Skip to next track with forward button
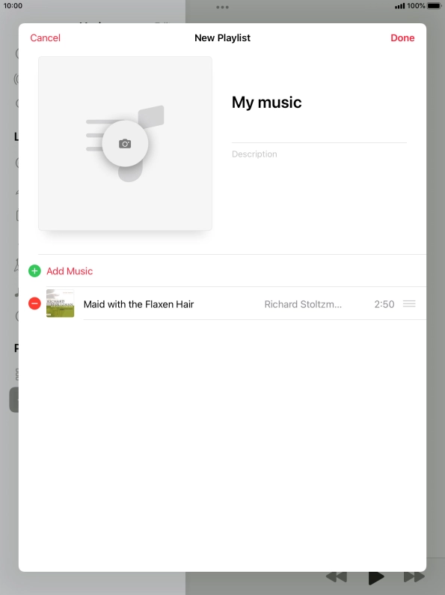 414,577
